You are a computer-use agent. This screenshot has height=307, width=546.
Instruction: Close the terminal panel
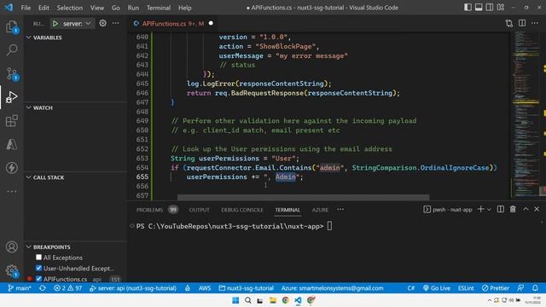[x=537, y=209]
